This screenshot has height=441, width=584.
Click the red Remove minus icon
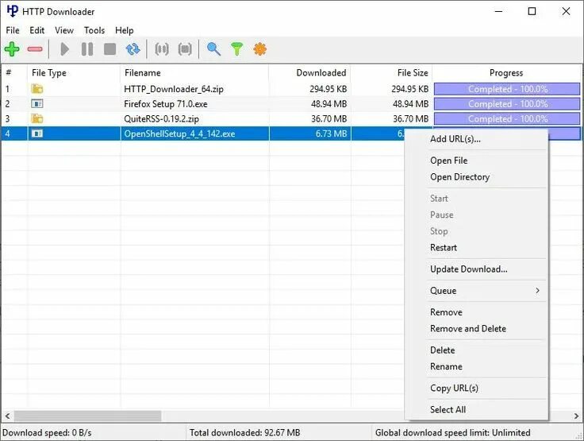[x=35, y=49]
